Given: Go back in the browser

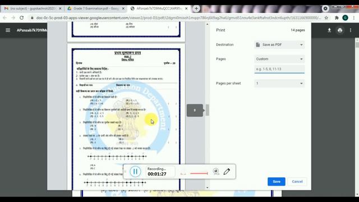Looking at the screenshot, I should (x=5, y=17).
